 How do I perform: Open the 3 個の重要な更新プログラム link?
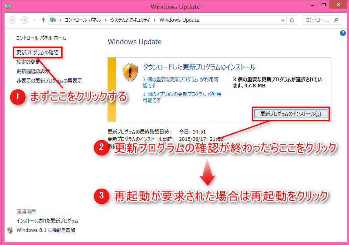[x=181, y=82]
